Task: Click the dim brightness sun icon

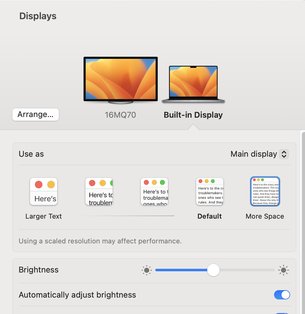Action: click(x=147, y=270)
